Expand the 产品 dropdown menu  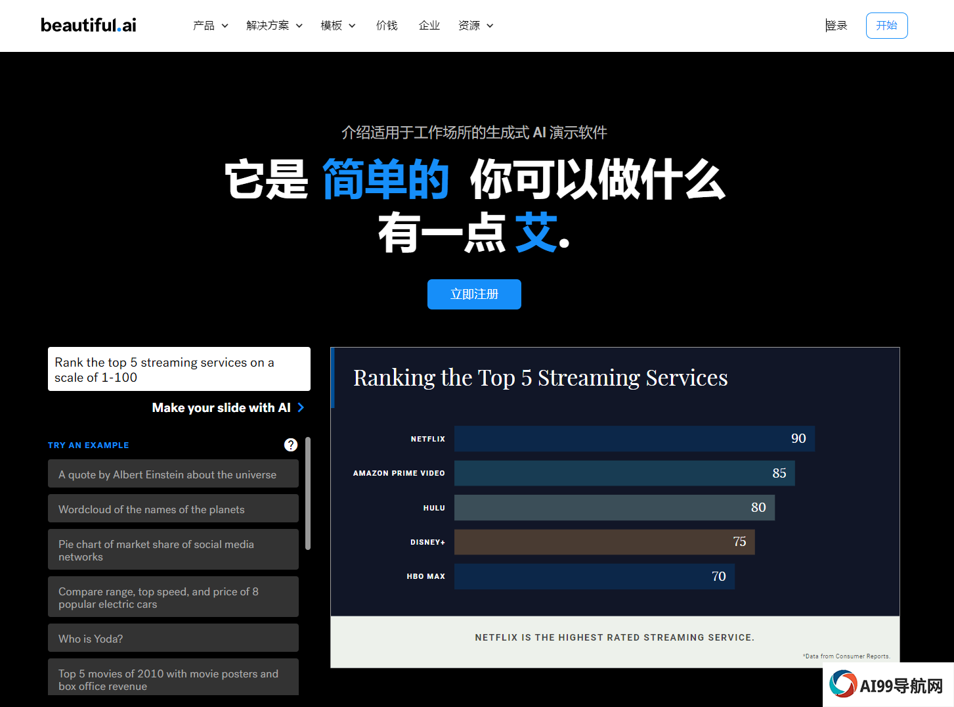click(x=210, y=26)
